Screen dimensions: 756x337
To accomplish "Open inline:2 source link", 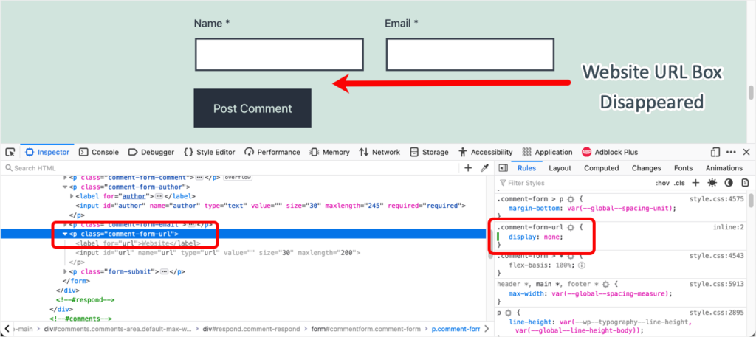I will pos(729,226).
